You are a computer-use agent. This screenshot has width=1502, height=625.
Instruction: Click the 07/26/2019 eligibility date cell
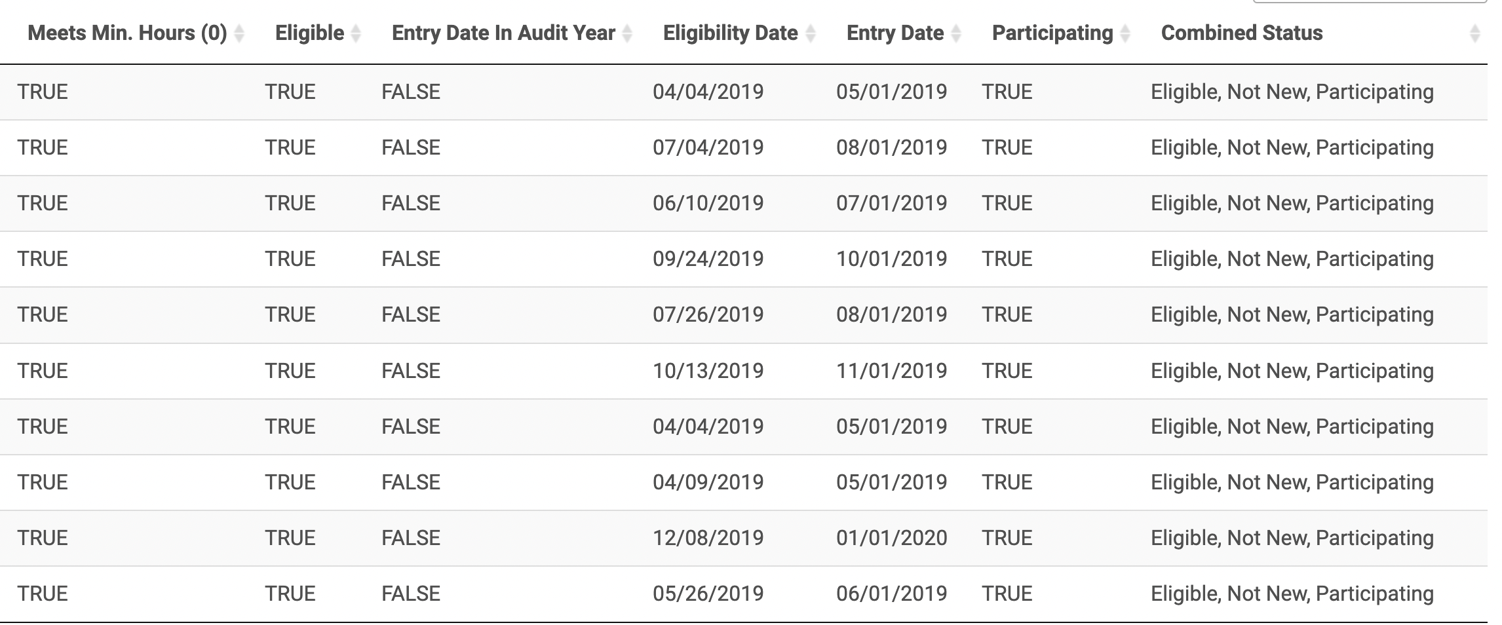click(708, 314)
